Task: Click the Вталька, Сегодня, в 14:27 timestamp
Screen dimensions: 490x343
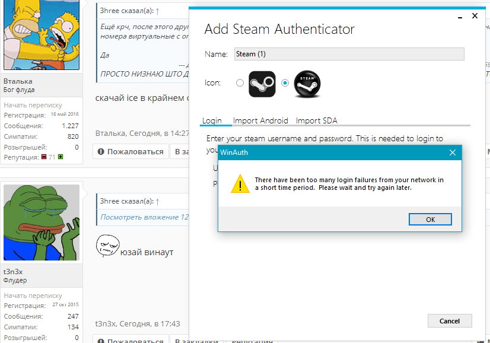Action: (x=142, y=134)
